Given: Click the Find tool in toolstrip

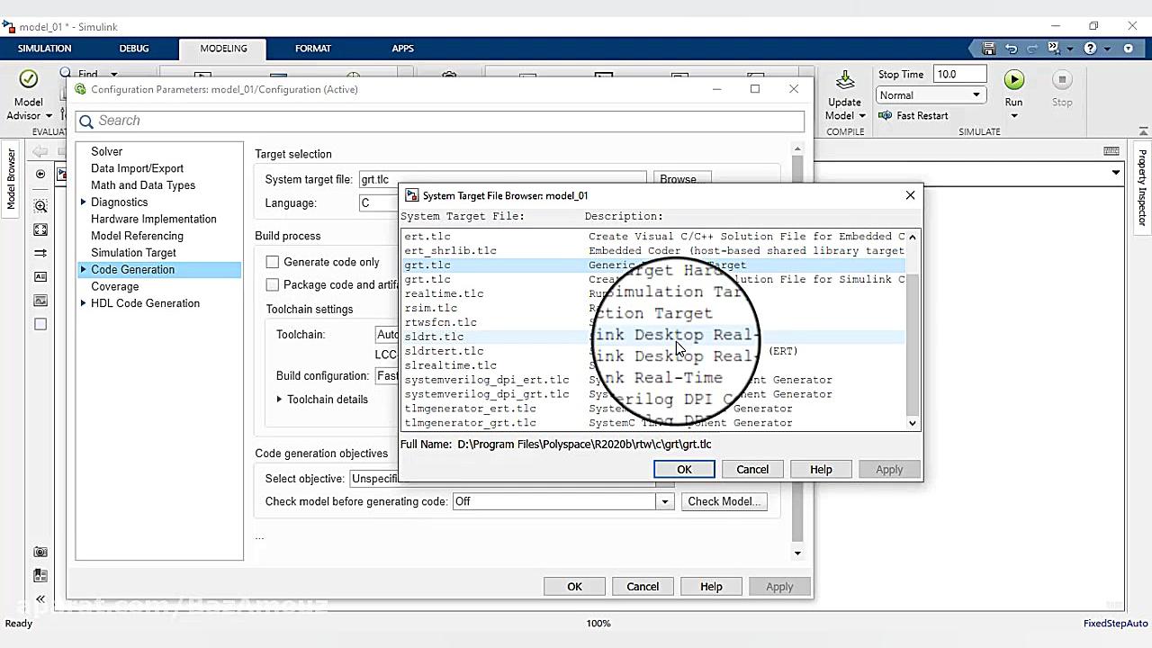Looking at the screenshot, I should pyautogui.click(x=79, y=74).
